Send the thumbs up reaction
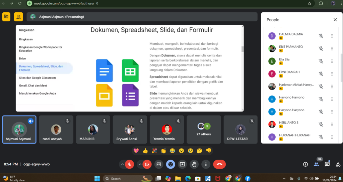 (145, 151)
